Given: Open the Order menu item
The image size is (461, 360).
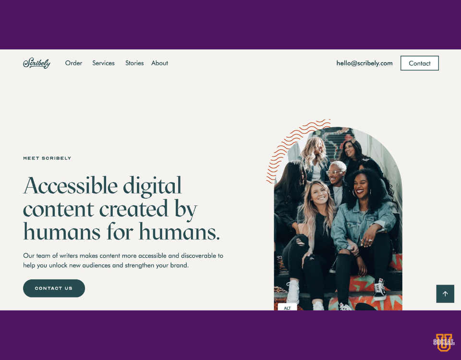Looking at the screenshot, I should click(73, 63).
